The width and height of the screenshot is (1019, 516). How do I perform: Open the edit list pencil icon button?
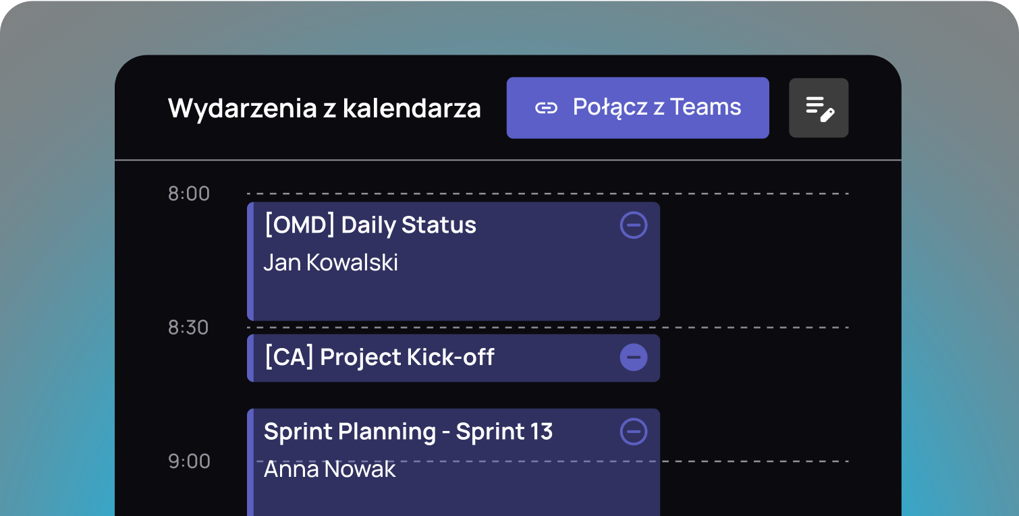click(x=819, y=108)
